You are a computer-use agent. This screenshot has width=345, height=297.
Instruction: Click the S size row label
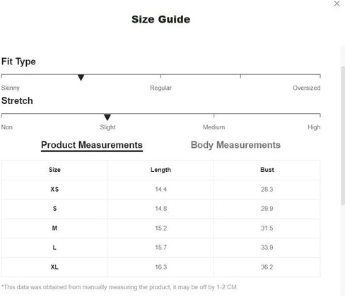pyautogui.click(x=54, y=209)
